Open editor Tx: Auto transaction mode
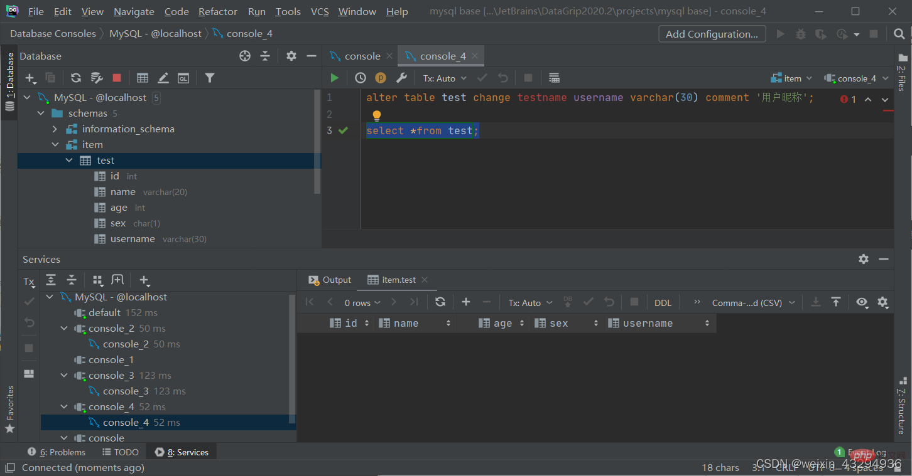The width and height of the screenshot is (912, 476). [x=445, y=78]
